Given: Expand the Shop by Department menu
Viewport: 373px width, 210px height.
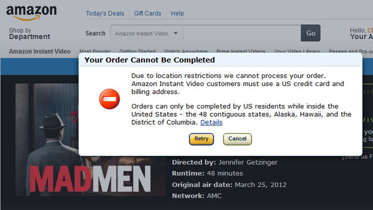Looking at the screenshot, I should [29, 34].
